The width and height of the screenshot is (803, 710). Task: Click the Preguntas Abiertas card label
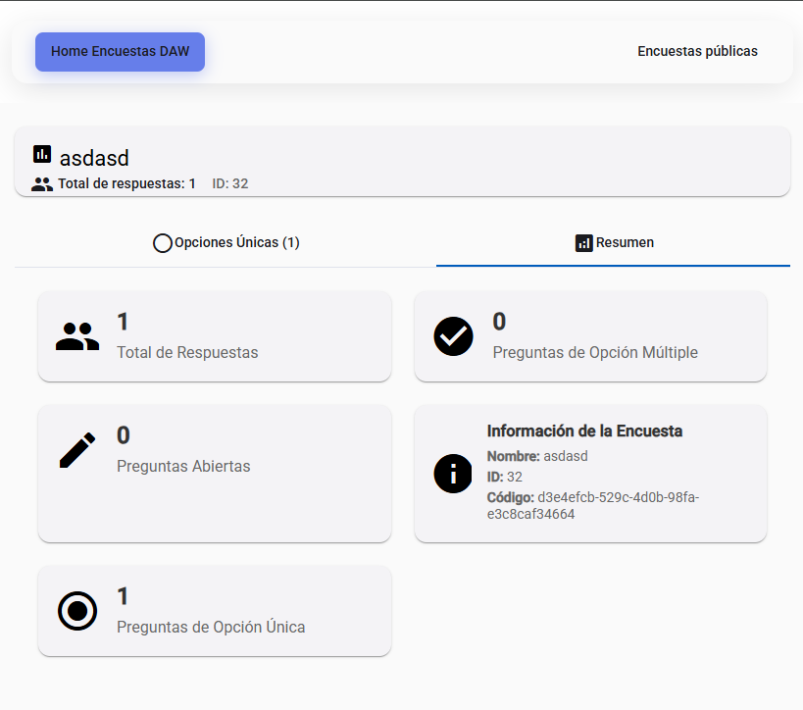pos(183,466)
